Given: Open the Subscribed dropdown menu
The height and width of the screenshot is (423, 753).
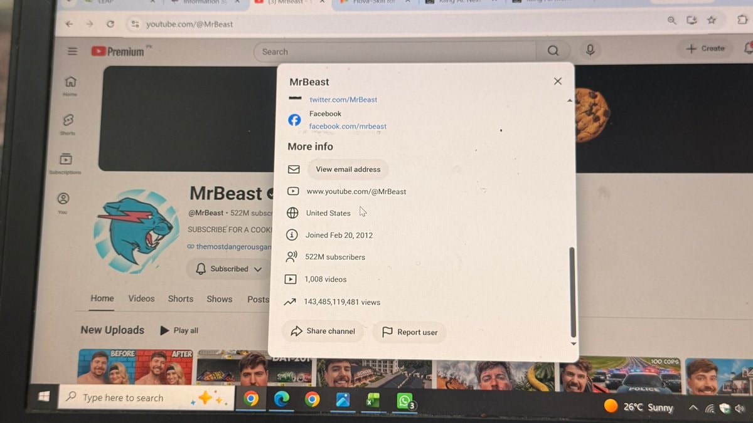Looking at the screenshot, I should pyautogui.click(x=228, y=269).
